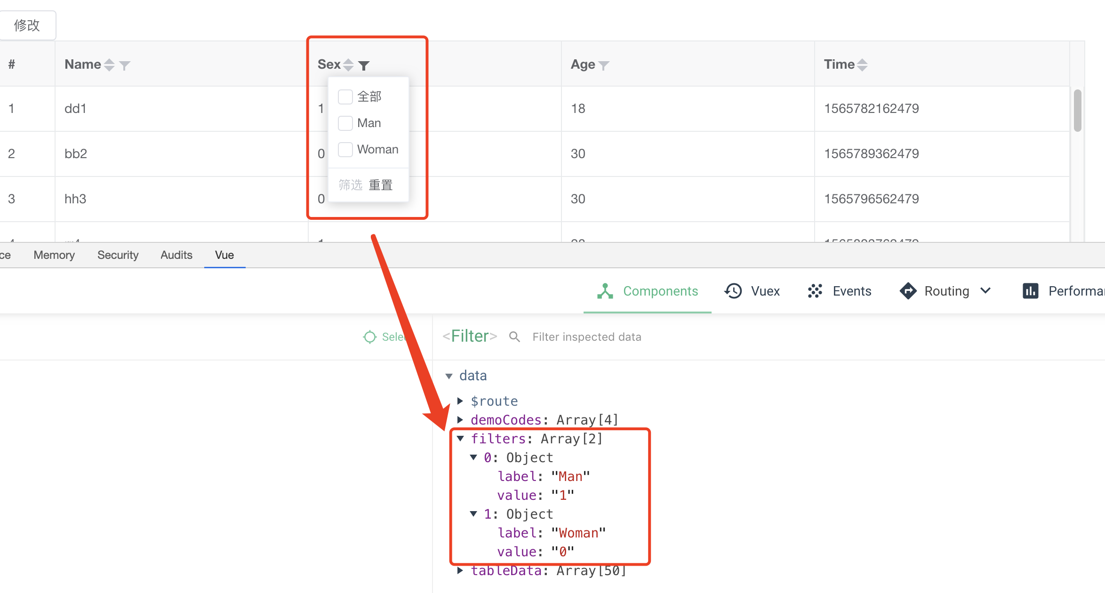This screenshot has width=1105, height=593.
Task: Open the Routing panel in Vue devtools
Action: pos(946,291)
